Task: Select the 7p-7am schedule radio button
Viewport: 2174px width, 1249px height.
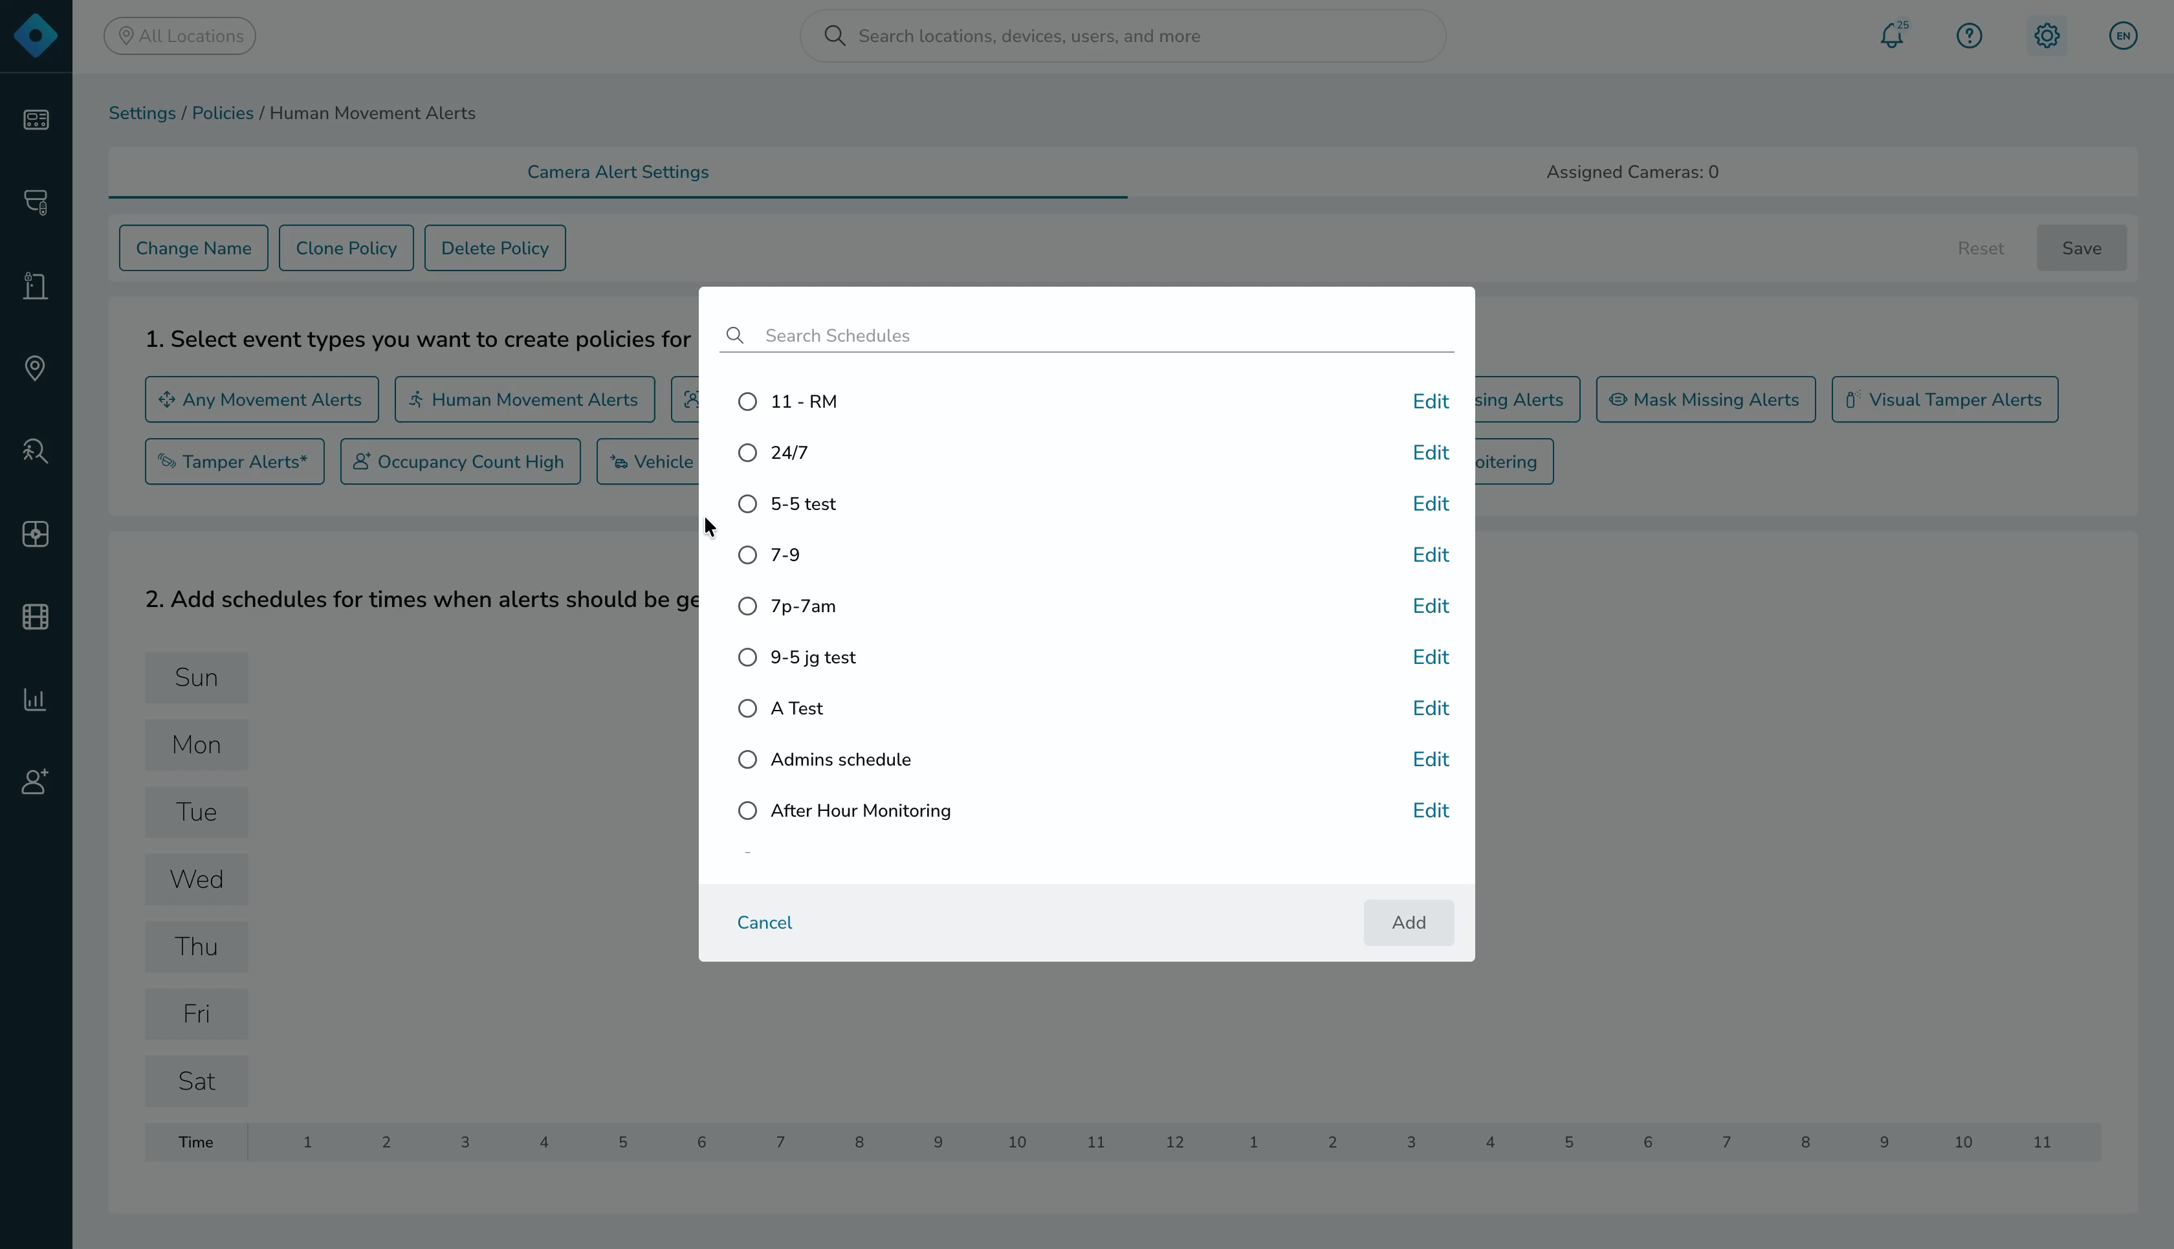Action: click(x=748, y=606)
